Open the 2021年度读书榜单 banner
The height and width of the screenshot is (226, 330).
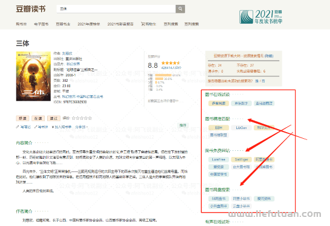[x=260, y=17]
